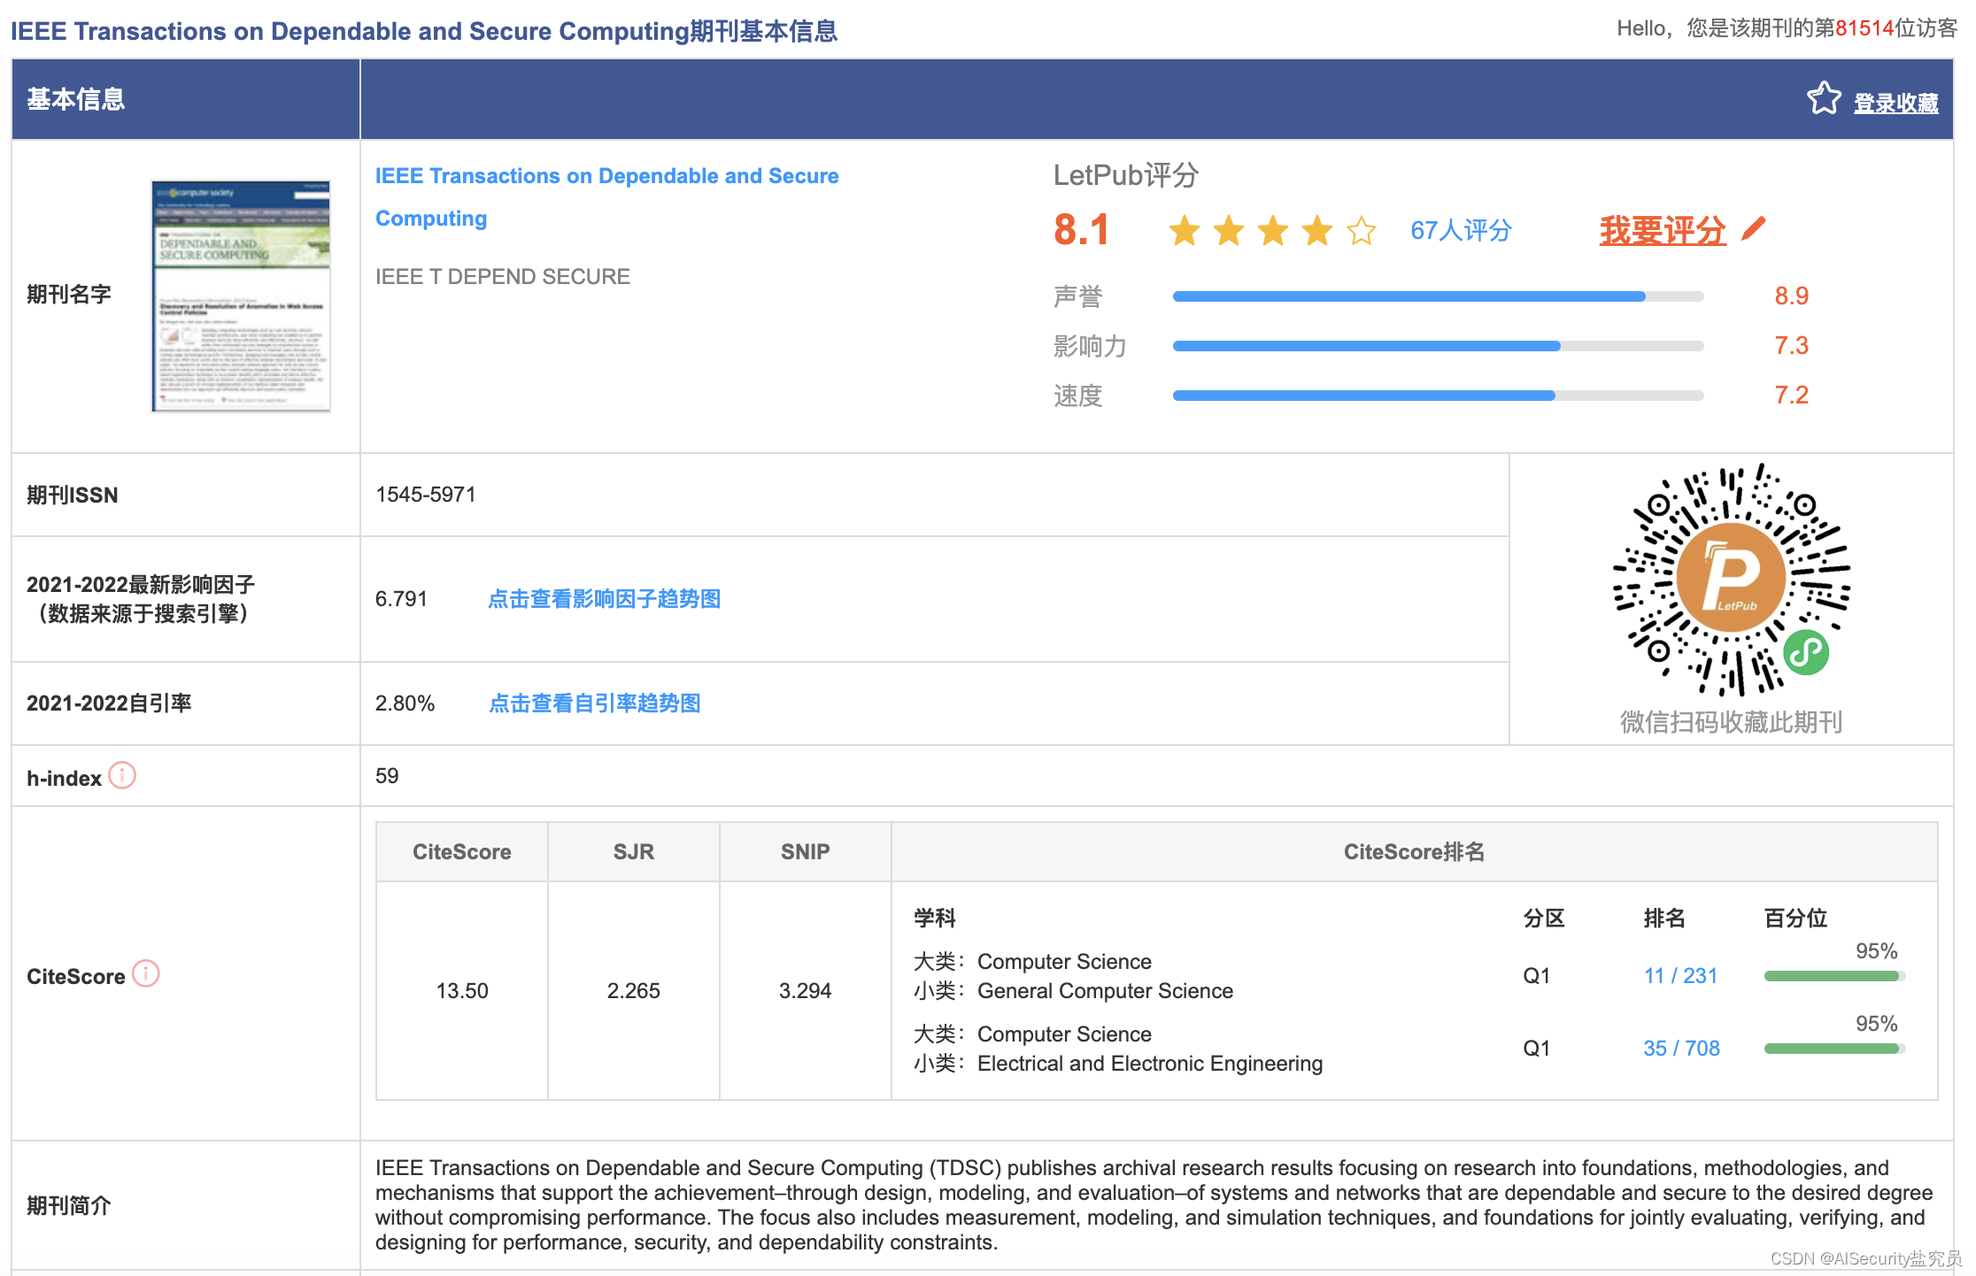Screen dimensions: 1976x1276
Task: Open the Electrical Engineering rank link 35/708
Action: 1680,1048
